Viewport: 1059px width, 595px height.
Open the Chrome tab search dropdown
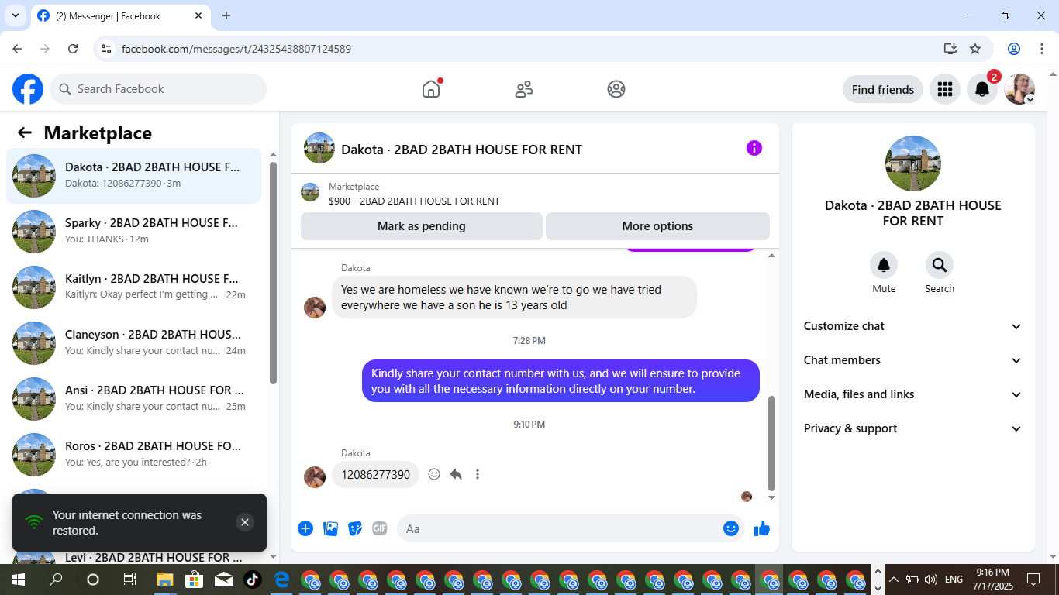click(x=15, y=15)
